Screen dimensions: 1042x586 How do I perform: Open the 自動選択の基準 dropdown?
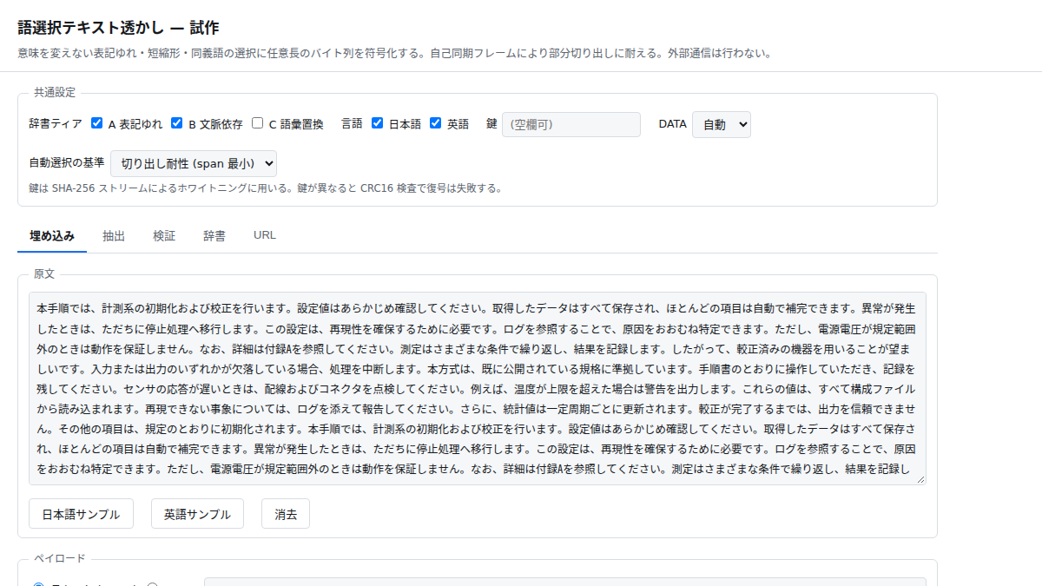(194, 163)
